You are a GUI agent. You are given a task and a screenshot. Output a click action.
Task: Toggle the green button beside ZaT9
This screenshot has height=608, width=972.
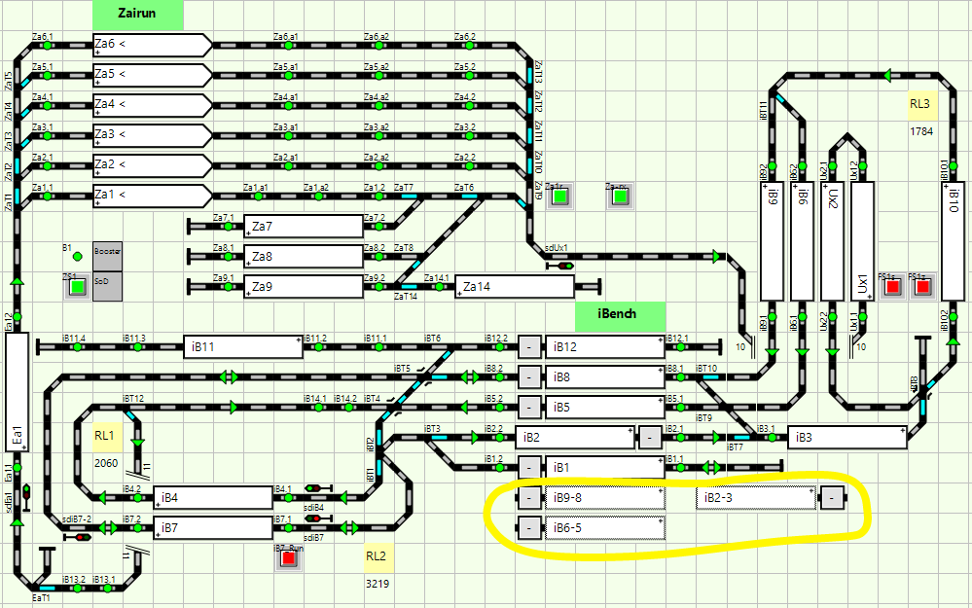pyautogui.click(x=559, y=197)
